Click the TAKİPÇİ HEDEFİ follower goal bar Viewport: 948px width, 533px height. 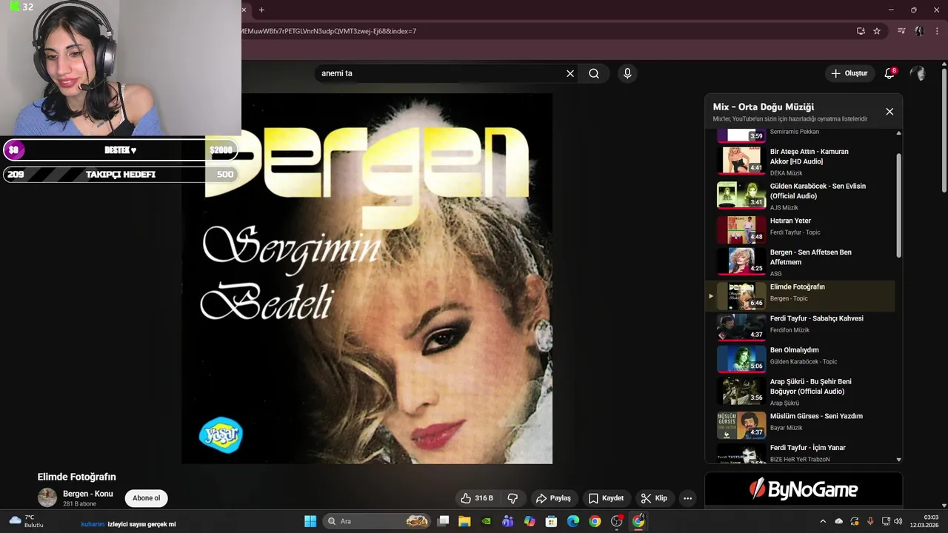(x=121, y=175)
